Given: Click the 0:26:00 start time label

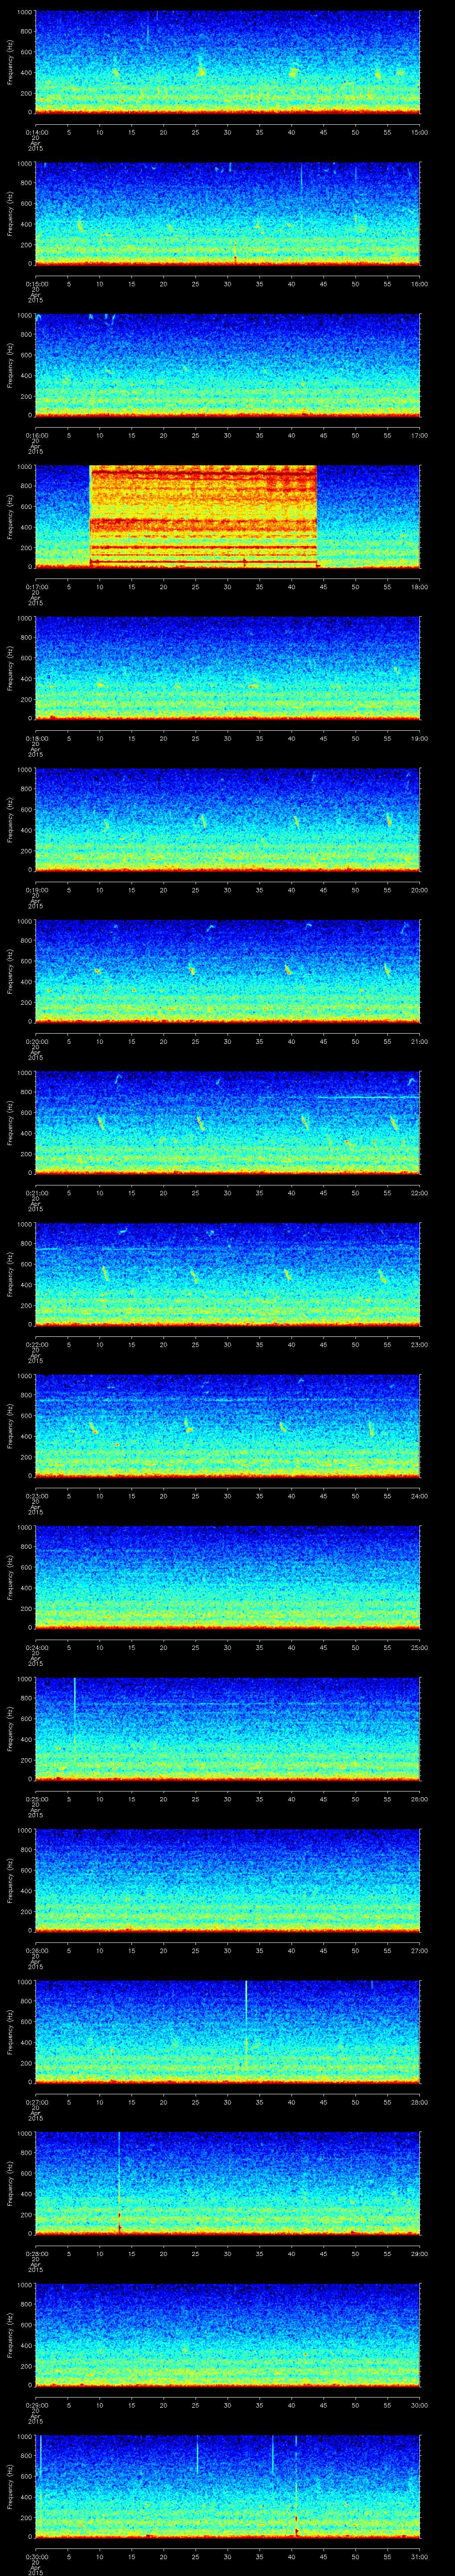Looking at the screenshot, I should 36,1950.
